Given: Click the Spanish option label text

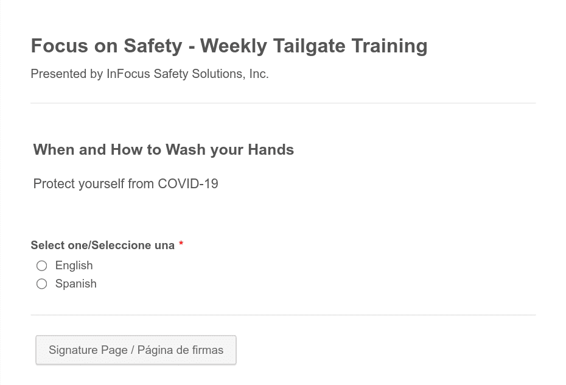Looking at the screenshot, I should click(x=75, y=284).
